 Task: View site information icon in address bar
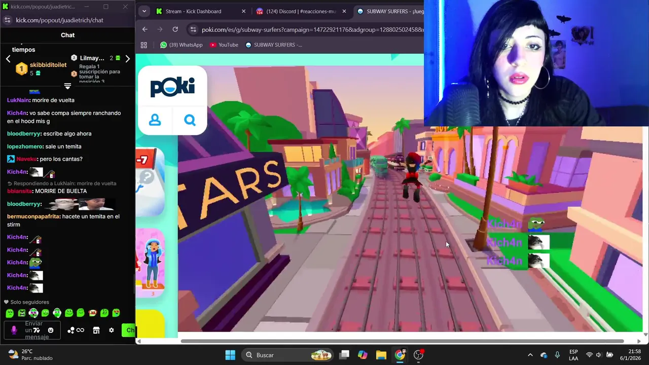point(193,29)
